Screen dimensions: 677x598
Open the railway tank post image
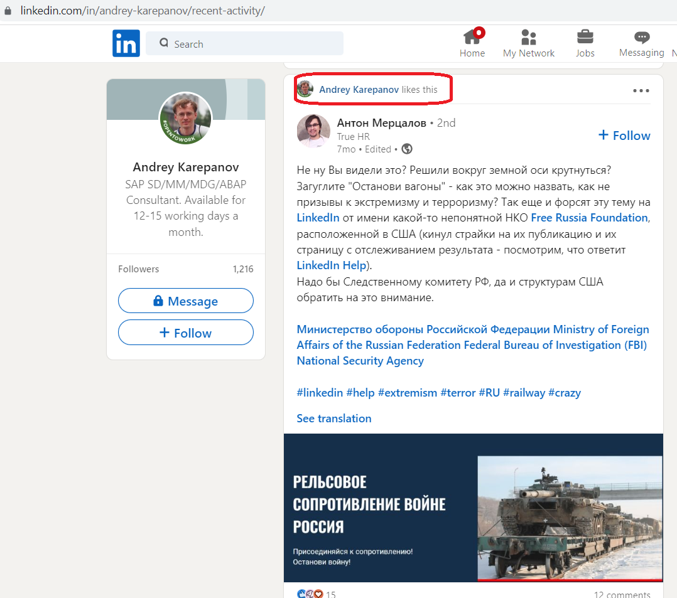[474, 508]
